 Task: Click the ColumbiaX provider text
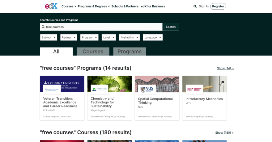[49, 110]
